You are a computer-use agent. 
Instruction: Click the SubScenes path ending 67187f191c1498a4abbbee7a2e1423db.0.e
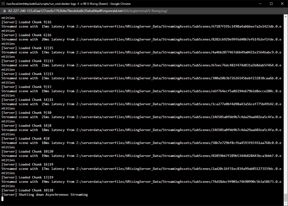tap(179, 26)
